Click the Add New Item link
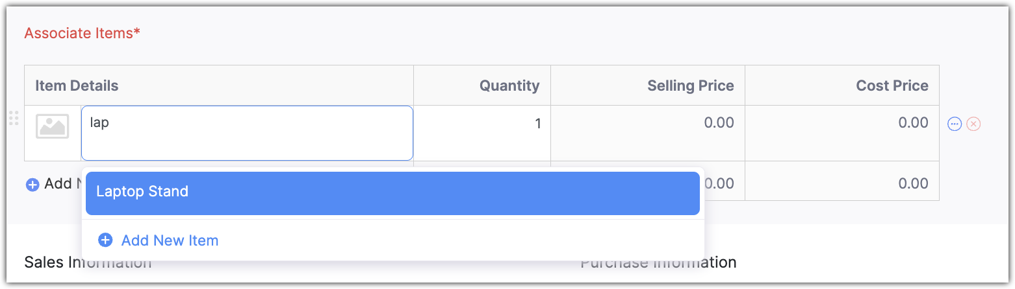Image resolution: width=1015 pixels, height=289 pixels. [170, 240]
